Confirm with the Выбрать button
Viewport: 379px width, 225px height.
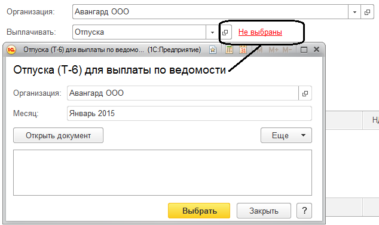199,211
